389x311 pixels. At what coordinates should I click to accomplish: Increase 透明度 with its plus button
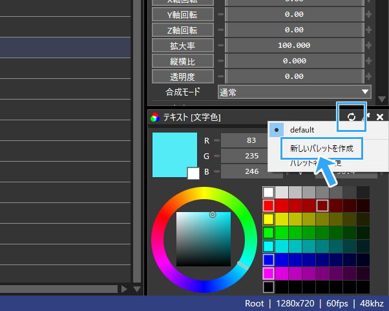point(368,76)
